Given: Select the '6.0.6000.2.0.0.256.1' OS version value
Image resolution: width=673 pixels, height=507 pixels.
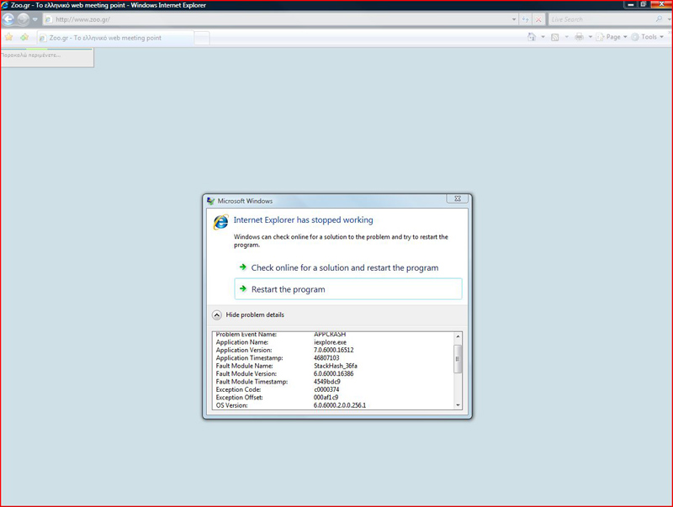Looking at the screenshot, I should coord(340,405).
